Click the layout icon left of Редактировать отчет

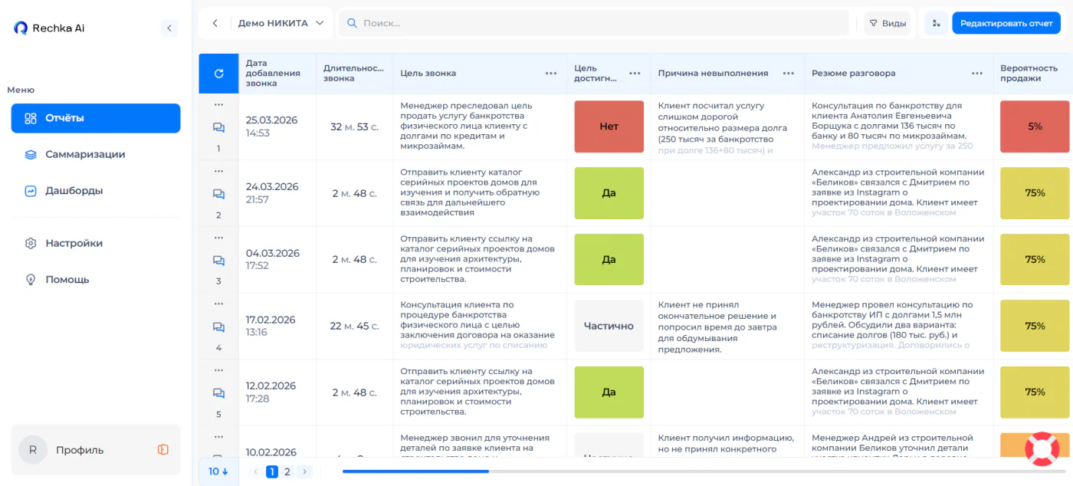point(936,23)
